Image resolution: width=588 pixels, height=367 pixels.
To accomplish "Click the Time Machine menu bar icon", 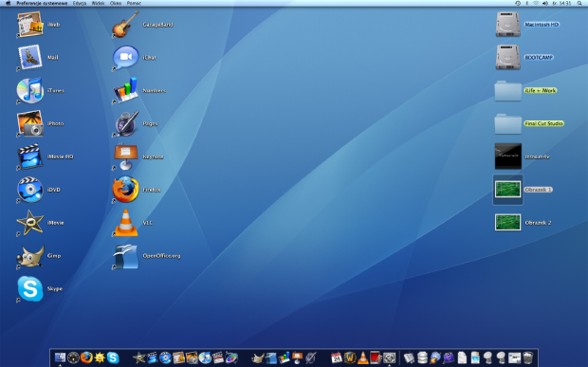I will (x=518, y=3).
